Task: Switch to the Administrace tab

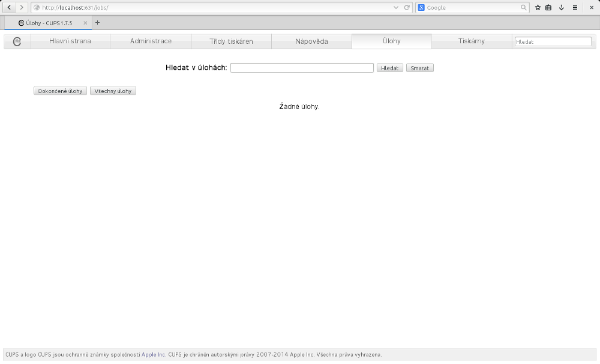Action: coord(151,41)
